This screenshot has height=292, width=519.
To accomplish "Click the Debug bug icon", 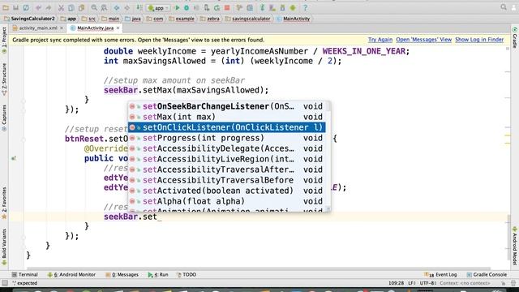I will point(187,7).
